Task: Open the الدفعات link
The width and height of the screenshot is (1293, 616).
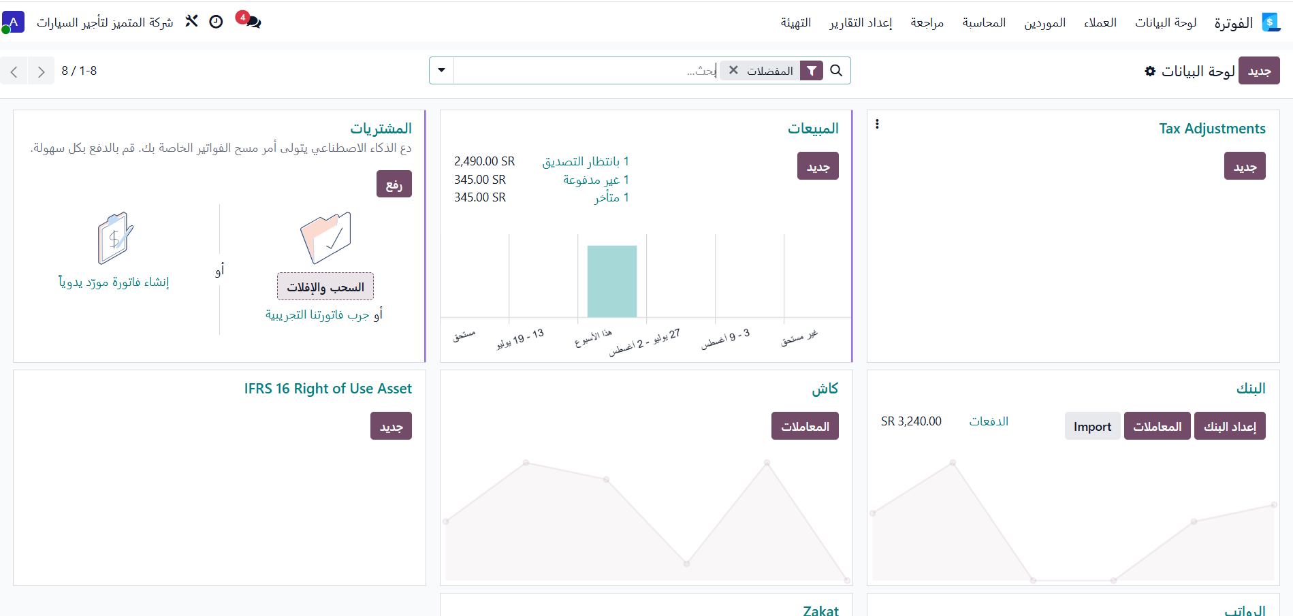Action: [x=989, y=421]
